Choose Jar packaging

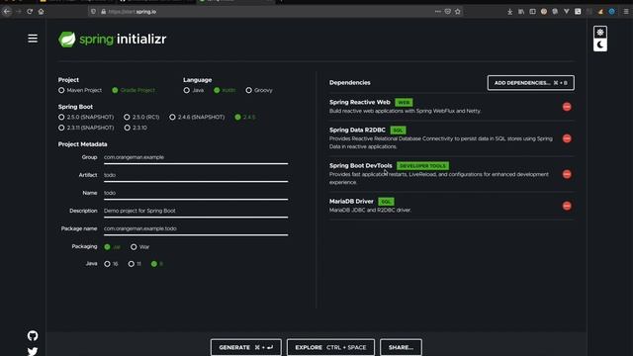click(112, 246)
